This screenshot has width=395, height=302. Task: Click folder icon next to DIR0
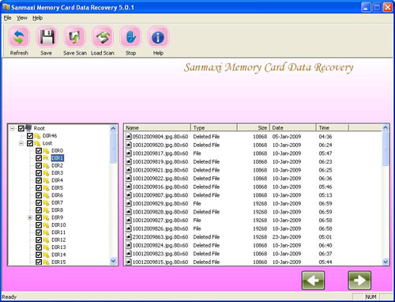coord(47,151)
